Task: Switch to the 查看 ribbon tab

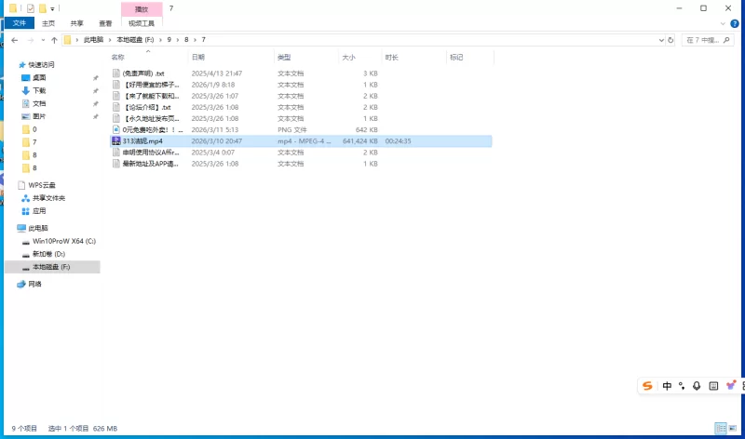Action: pyautogui.click(x=104, y=23)
